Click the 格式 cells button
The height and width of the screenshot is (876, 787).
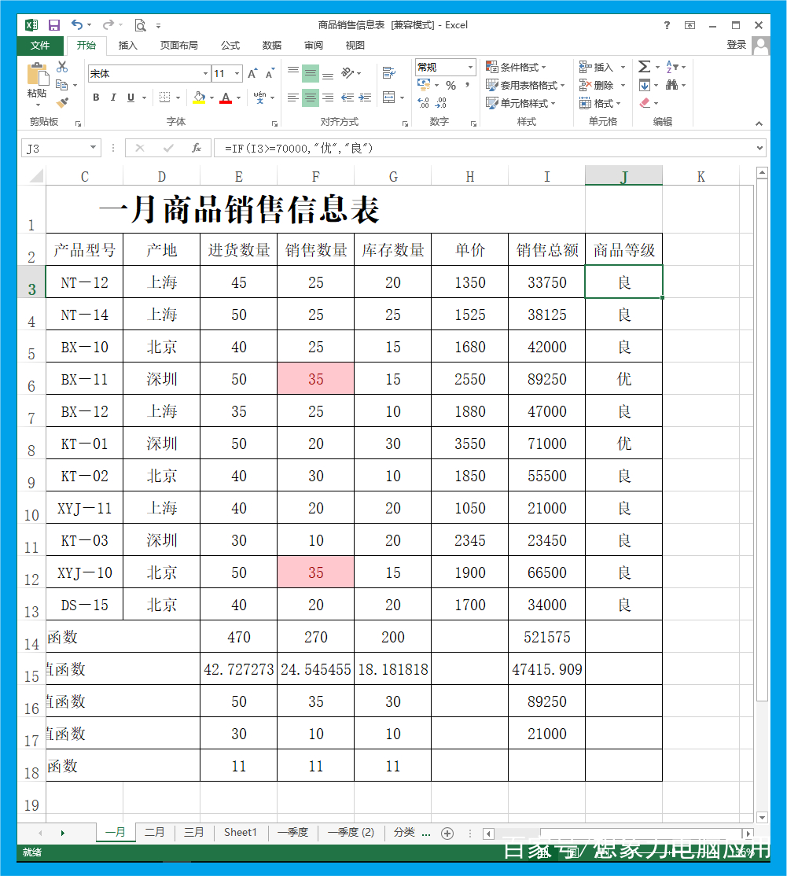point(600,103)
